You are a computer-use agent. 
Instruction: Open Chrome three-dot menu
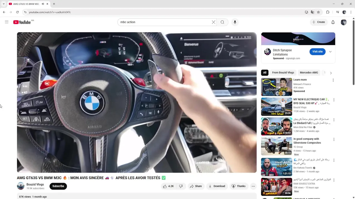[x=351, y=12]
